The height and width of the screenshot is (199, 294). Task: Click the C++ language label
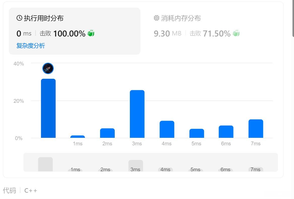point(31,191)
